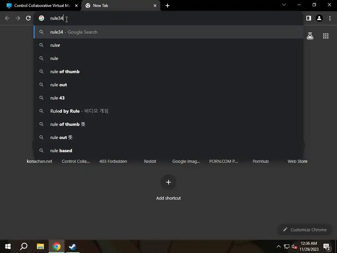Select the 'rule of thumb 뜻' suggestion
Screen dimensions: 337x253
click(168, 124)
